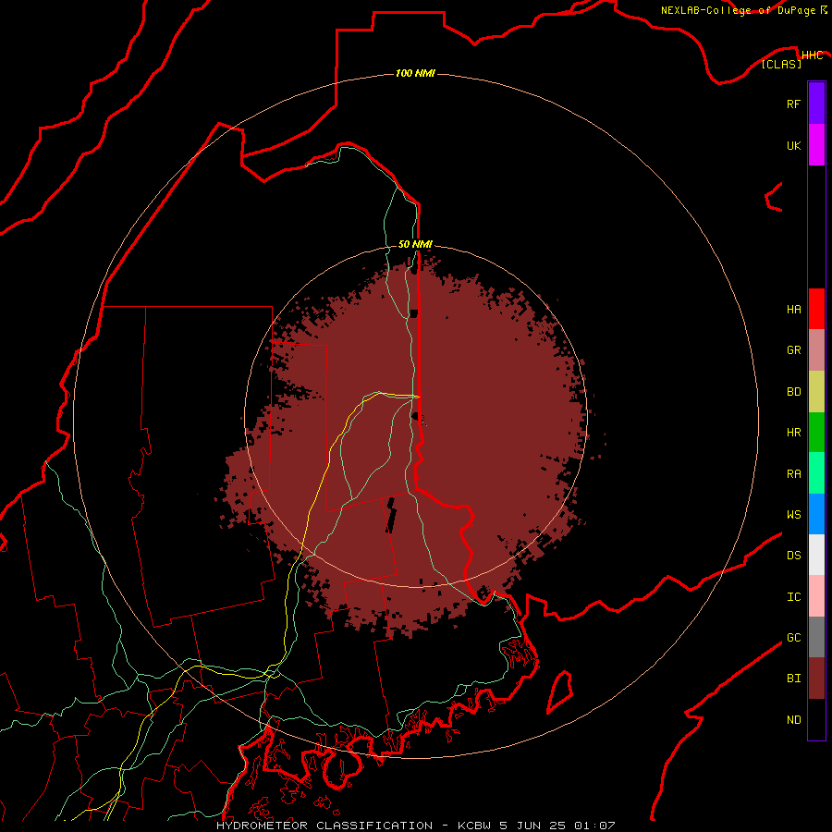
Task: Select the BD yellow legend swatch
Action: (x=816, y=392)
